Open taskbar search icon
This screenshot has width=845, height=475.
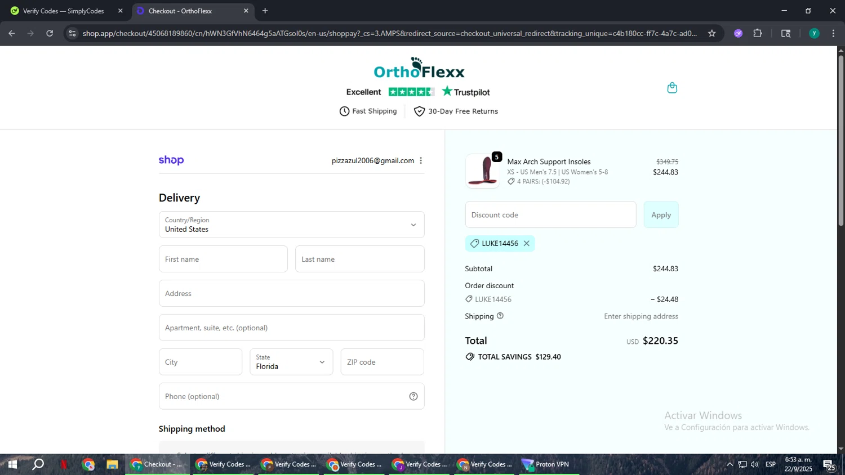[x=38, y=464]
